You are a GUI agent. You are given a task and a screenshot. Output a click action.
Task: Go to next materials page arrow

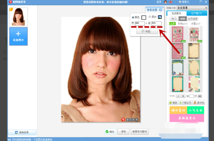183,96
